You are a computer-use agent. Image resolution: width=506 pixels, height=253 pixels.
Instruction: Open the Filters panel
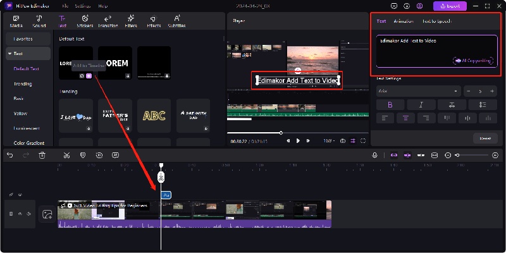click(131, 22)
